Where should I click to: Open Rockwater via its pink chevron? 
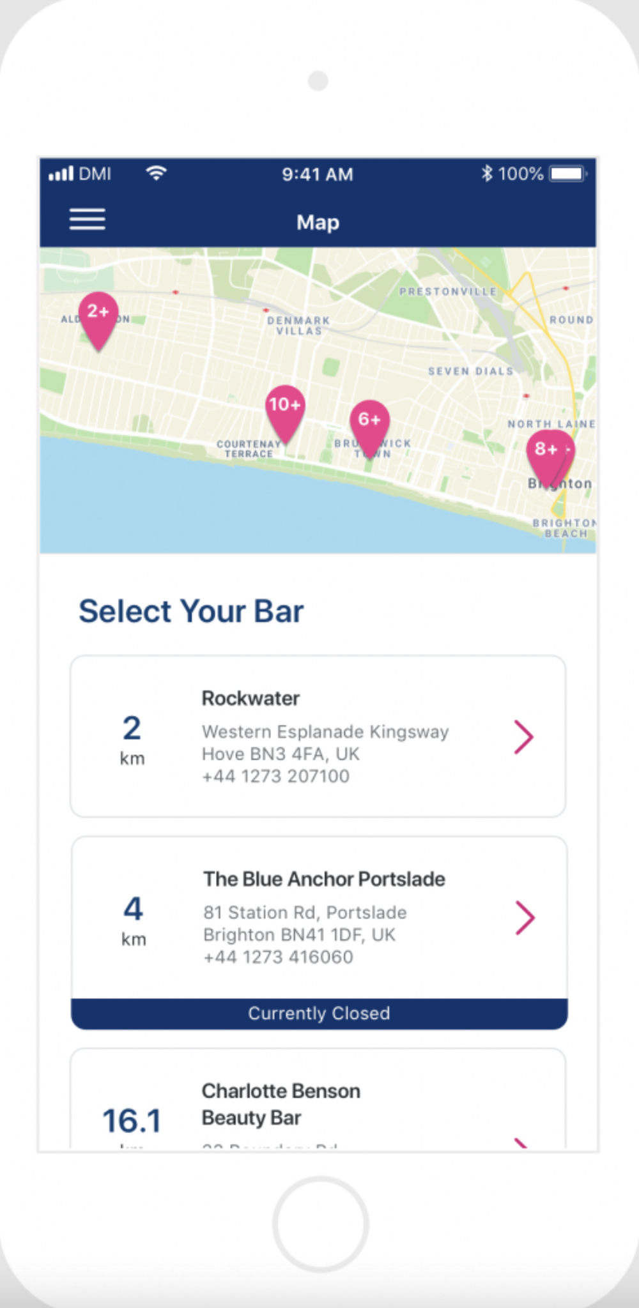tap(523, 737)
